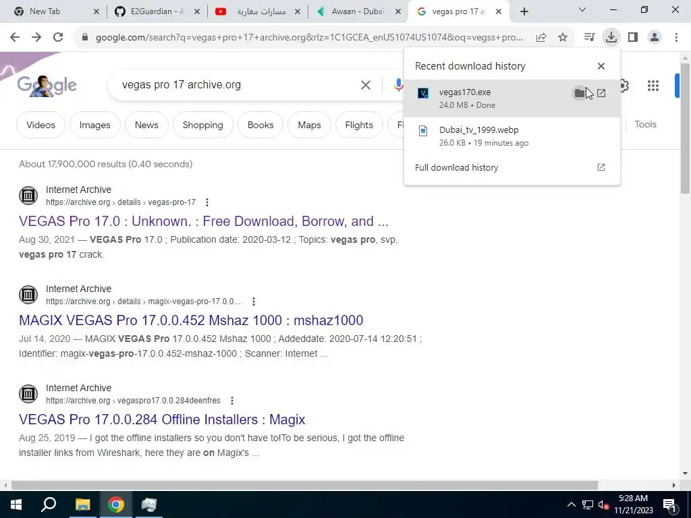Toggle the downloads toolbar icon
Image resolution: width=691 pixels, height=518 pixels.
(x=611, y=38)
